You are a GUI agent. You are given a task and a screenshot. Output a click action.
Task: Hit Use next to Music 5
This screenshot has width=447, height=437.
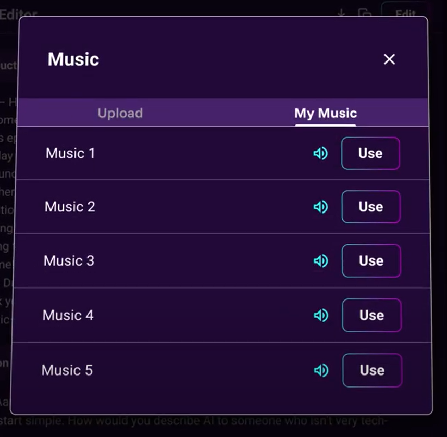click(x=372, y=370)
